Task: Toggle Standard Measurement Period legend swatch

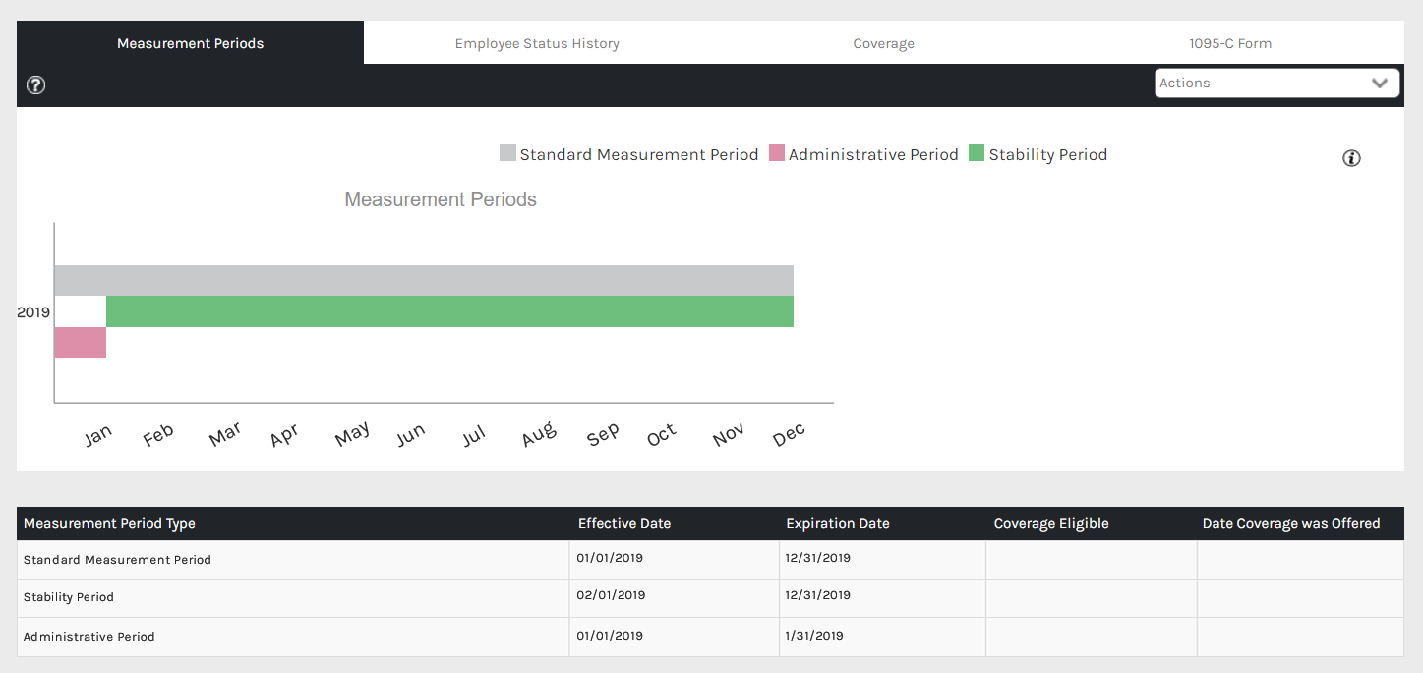Action: click(x=507, y=153)
